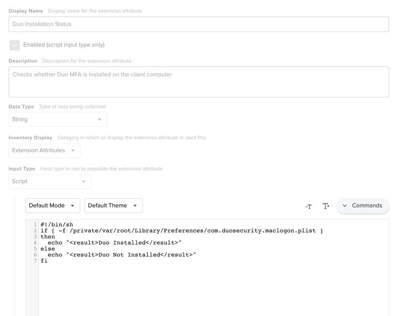The height and width of the screenshot is (316, 396).
Task: Expand the Commands button
Action: click(x=363, y=206)
